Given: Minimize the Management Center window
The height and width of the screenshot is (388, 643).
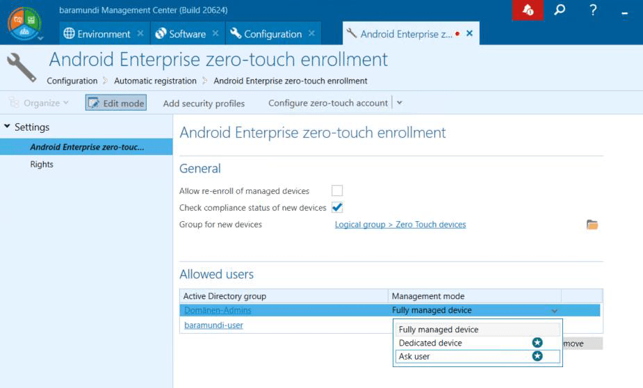Looking at the screenshot, I should click(624, 13).
